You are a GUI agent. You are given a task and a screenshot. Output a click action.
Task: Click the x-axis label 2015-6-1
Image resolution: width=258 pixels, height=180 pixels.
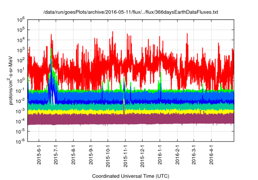(39, 154)
